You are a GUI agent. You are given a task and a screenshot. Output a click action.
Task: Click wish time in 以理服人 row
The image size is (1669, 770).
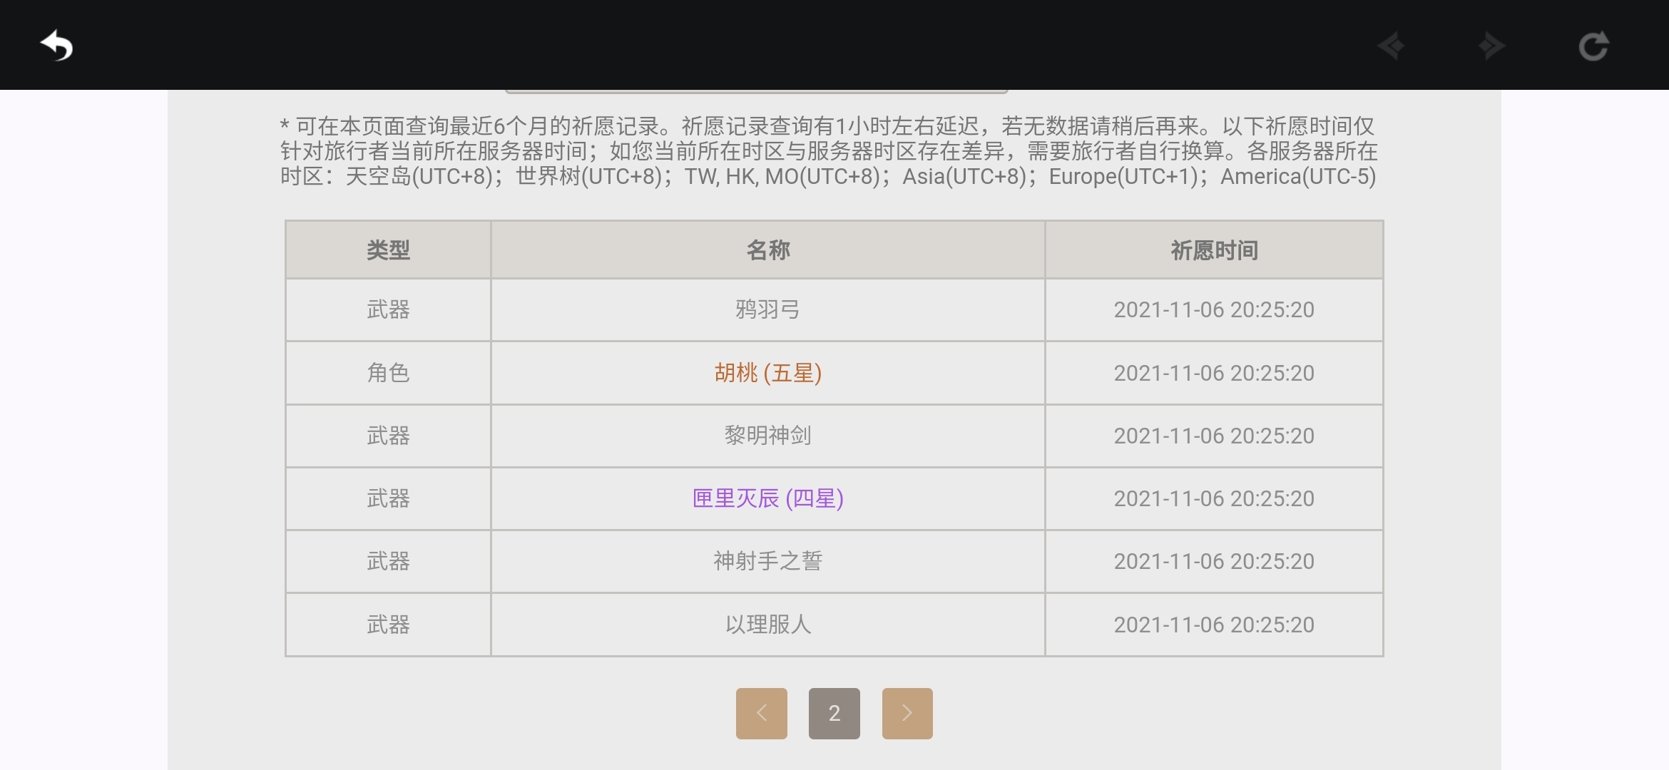(x=1214, y=625)
